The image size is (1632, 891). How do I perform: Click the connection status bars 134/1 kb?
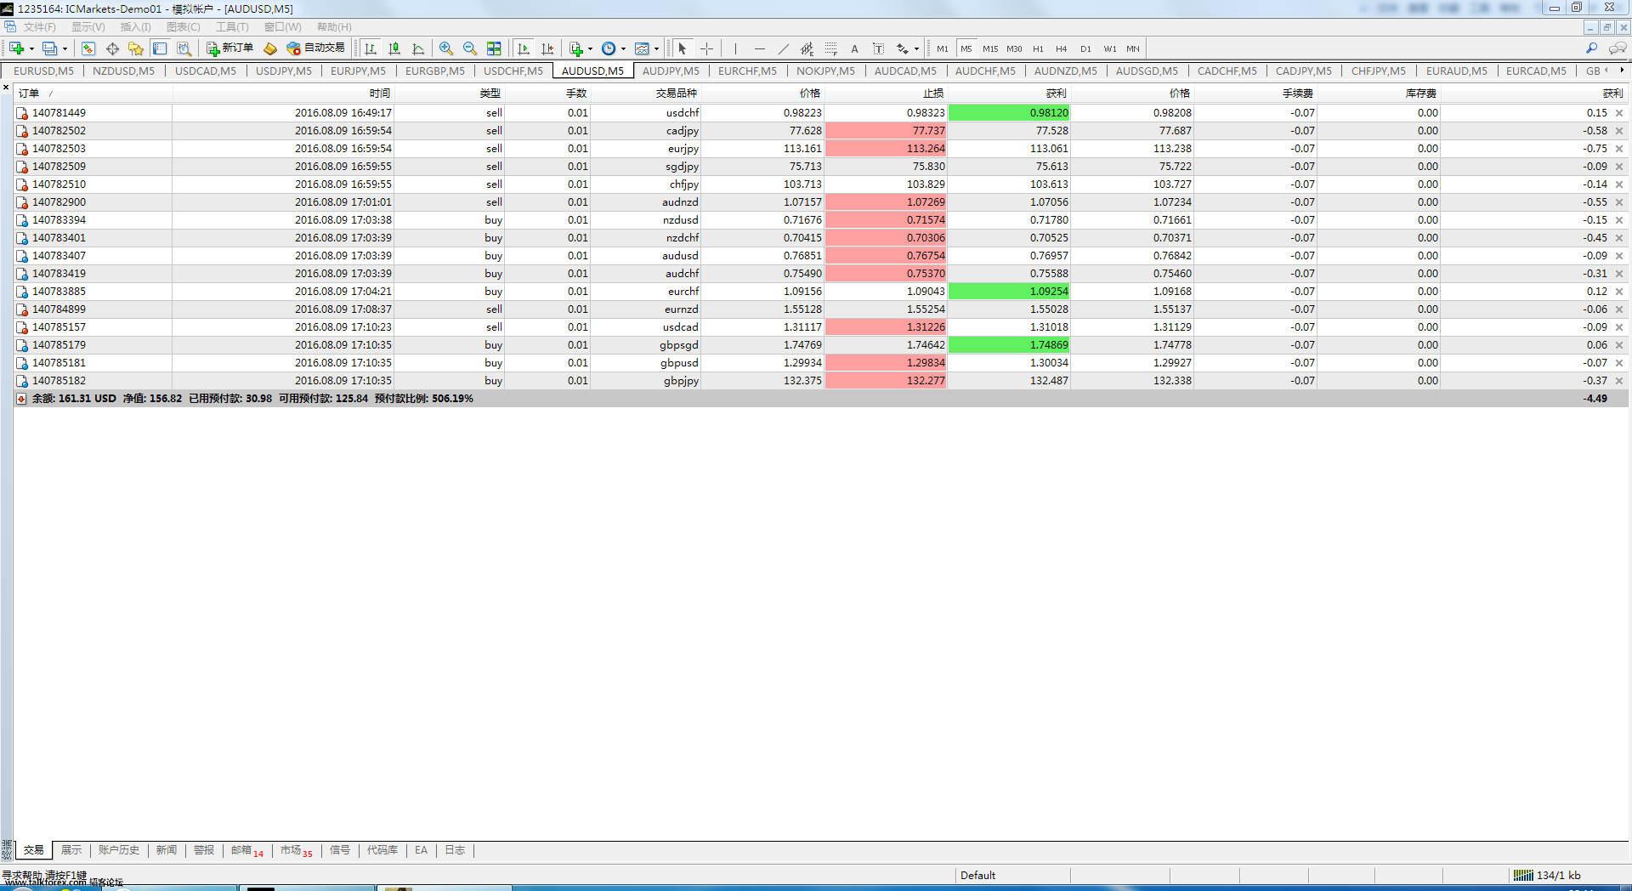pos(1547,875)
